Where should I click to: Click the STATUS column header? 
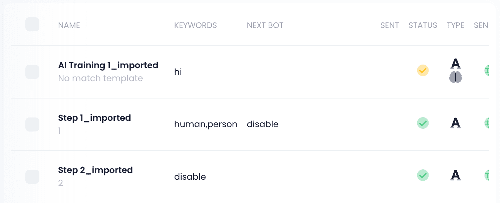pyautogui.click(x=423, y=25)
